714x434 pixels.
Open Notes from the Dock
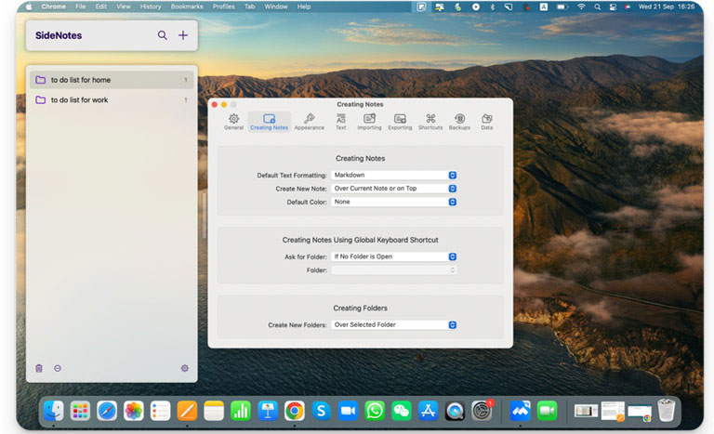click(x=214, y=411)
